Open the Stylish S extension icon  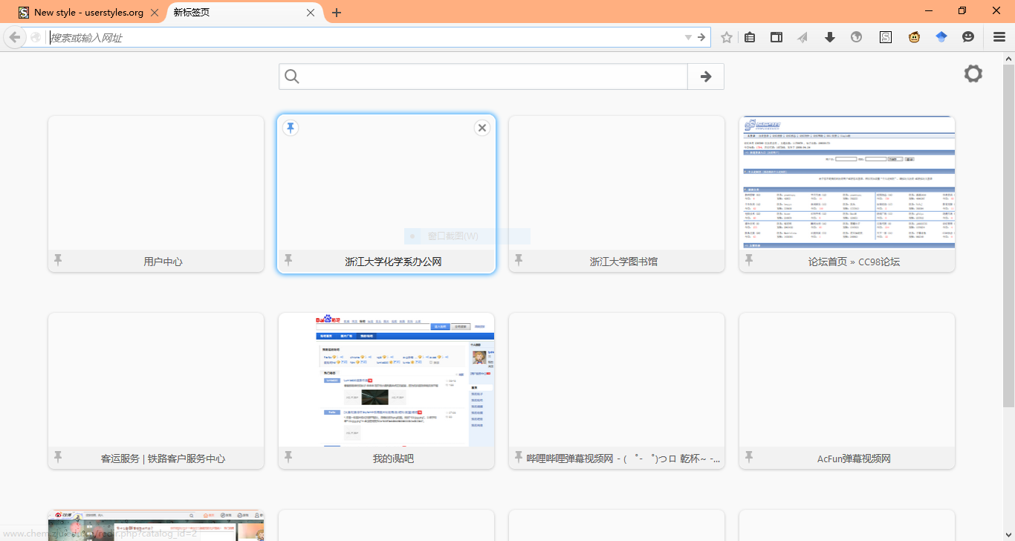coord(885,37)
